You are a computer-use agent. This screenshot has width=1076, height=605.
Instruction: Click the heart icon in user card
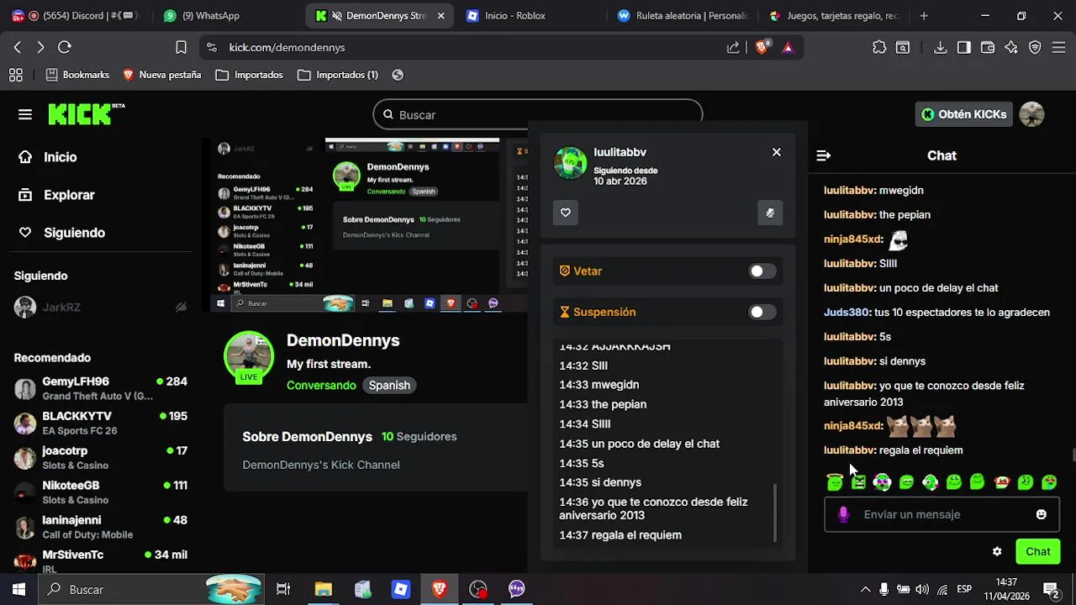point(566,213)
